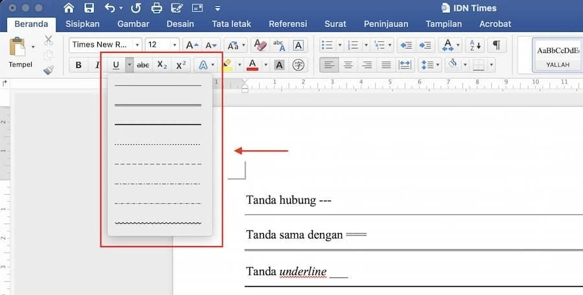Toggle subscript X2 formatting
Screen dimensions: 583x295
(162, 65)
